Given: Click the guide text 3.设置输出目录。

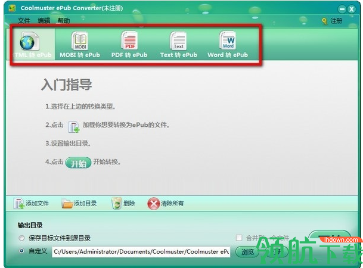Looking at the screenshot, I should click(x=68, y=144).
